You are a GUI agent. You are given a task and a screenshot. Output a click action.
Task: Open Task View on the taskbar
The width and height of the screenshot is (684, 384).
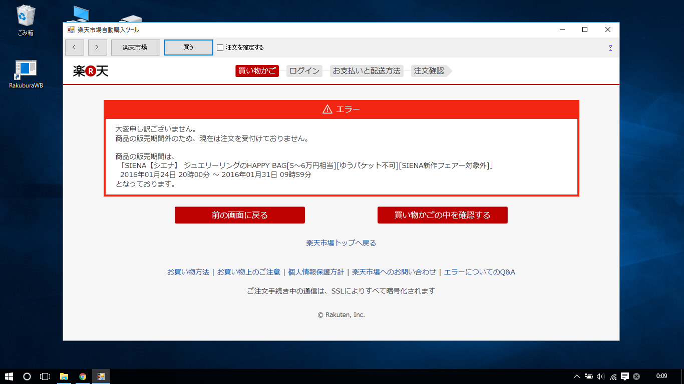(45, 376)
